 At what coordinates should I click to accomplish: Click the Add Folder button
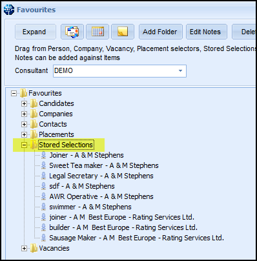[161, 32]
